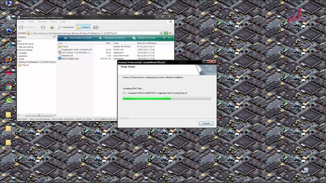Open Meditel Internet desktop shortcut

(x=8, y=75)
